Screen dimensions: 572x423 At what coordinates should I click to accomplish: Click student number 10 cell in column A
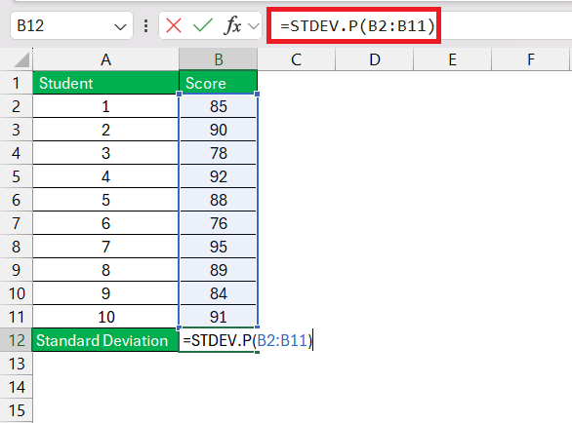click(105, 317)
